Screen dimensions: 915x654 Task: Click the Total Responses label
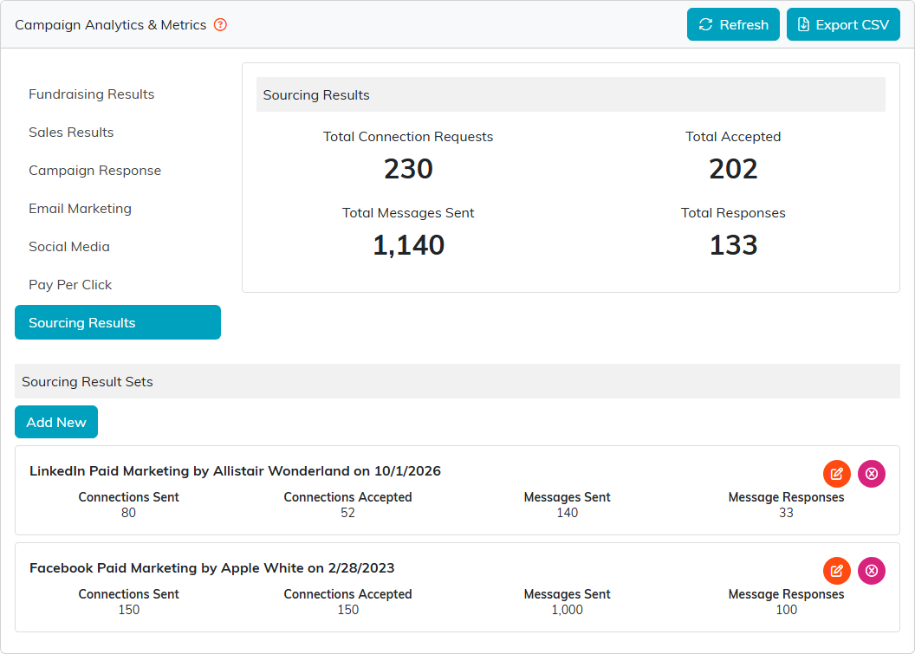point(733,213)
